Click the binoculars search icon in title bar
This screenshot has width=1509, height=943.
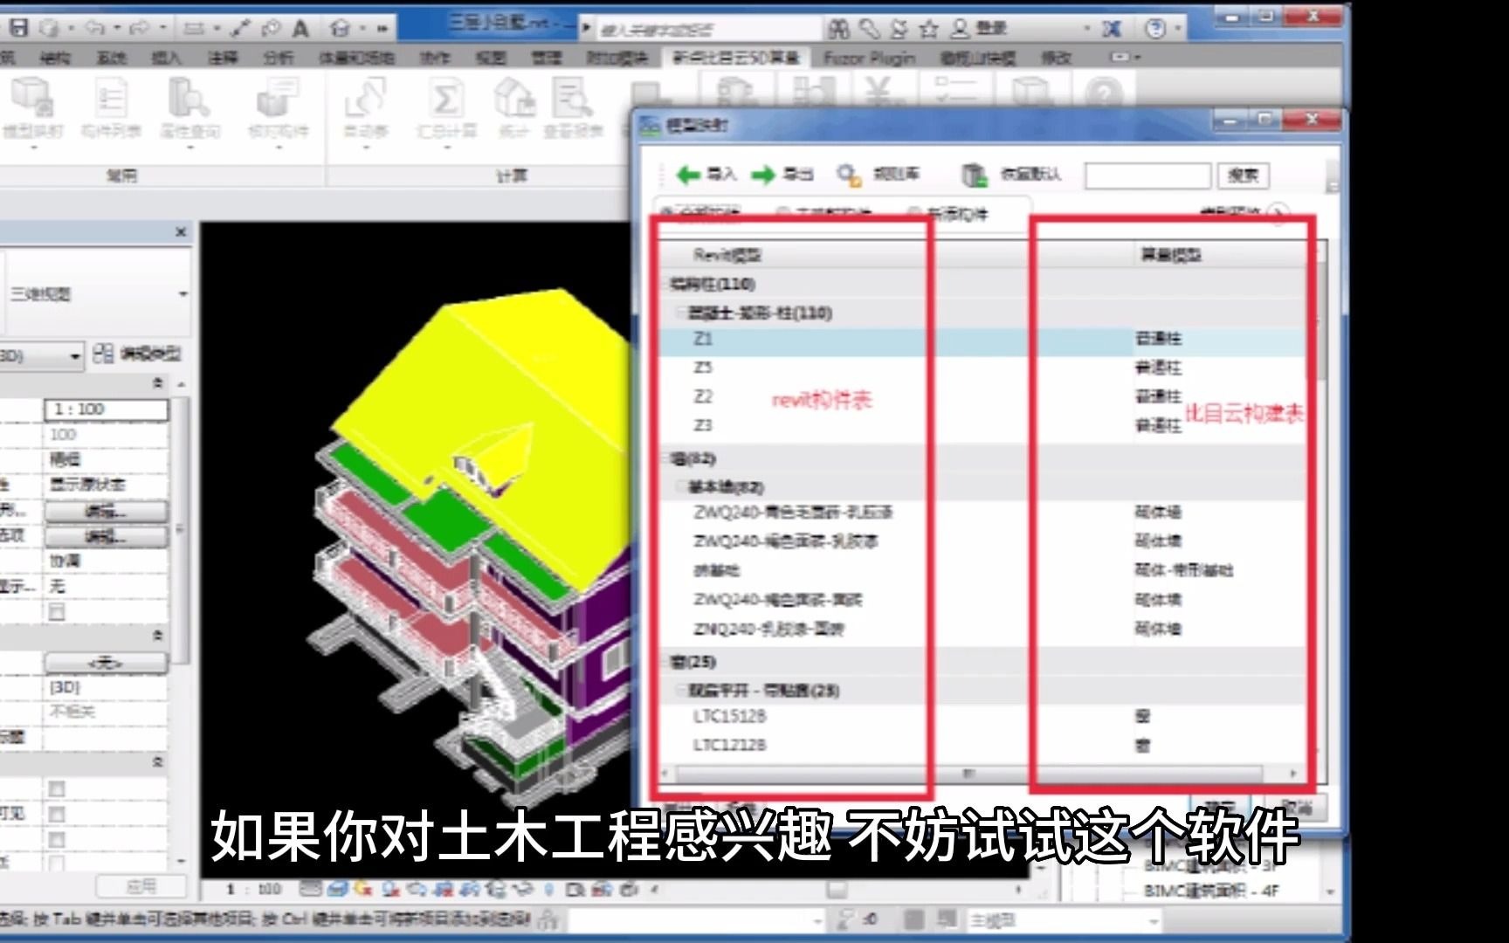pyautogui.click(x=839, y=29)
